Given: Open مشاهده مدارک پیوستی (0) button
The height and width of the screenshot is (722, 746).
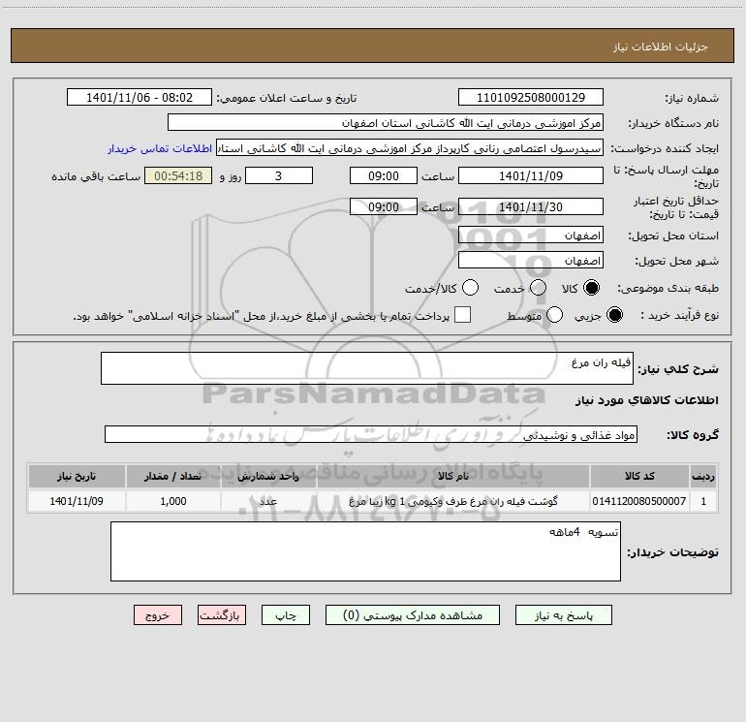Looking at the screenshot, I should 413,615.
